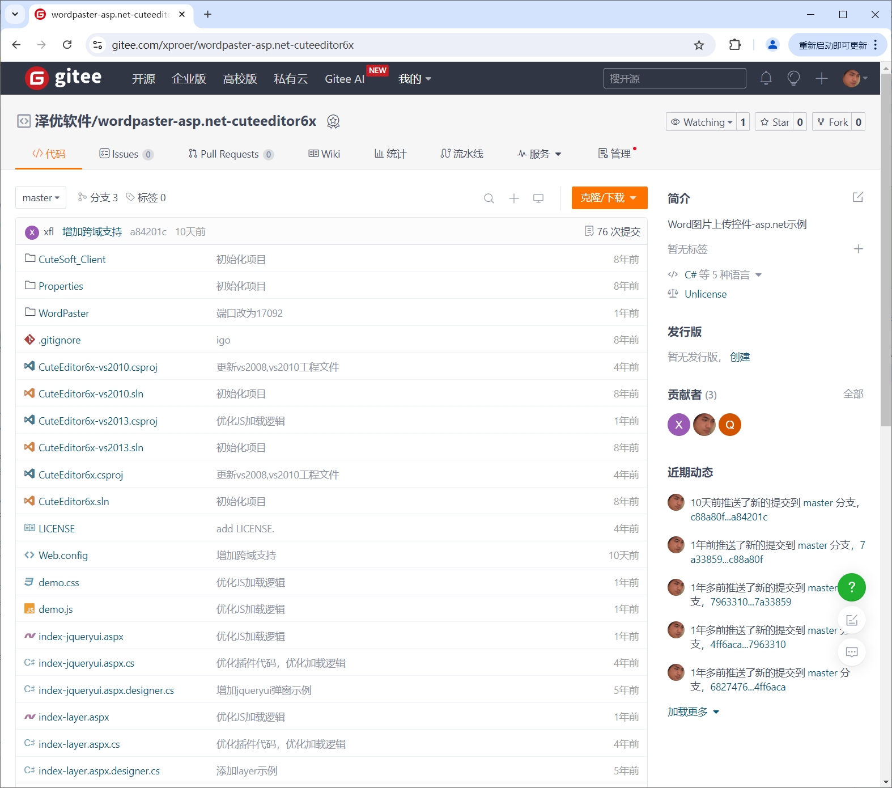Open the floating comment chat icon

pos(851,652)
